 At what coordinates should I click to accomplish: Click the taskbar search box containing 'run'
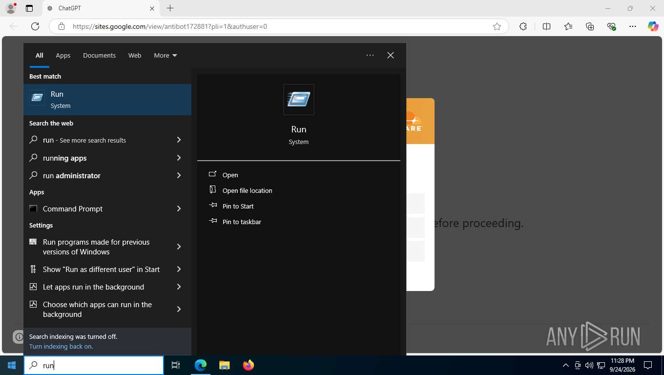pyautogui.click(x=94, y=365)
